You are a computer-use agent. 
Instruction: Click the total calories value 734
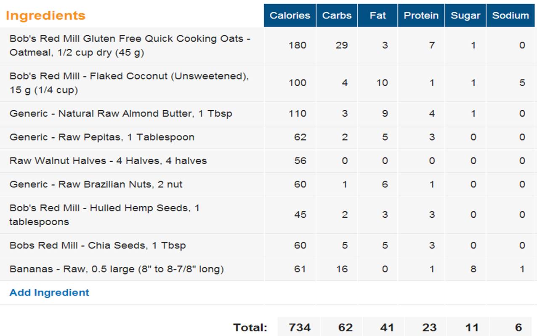pyautogui.click(x=300, y=327)
